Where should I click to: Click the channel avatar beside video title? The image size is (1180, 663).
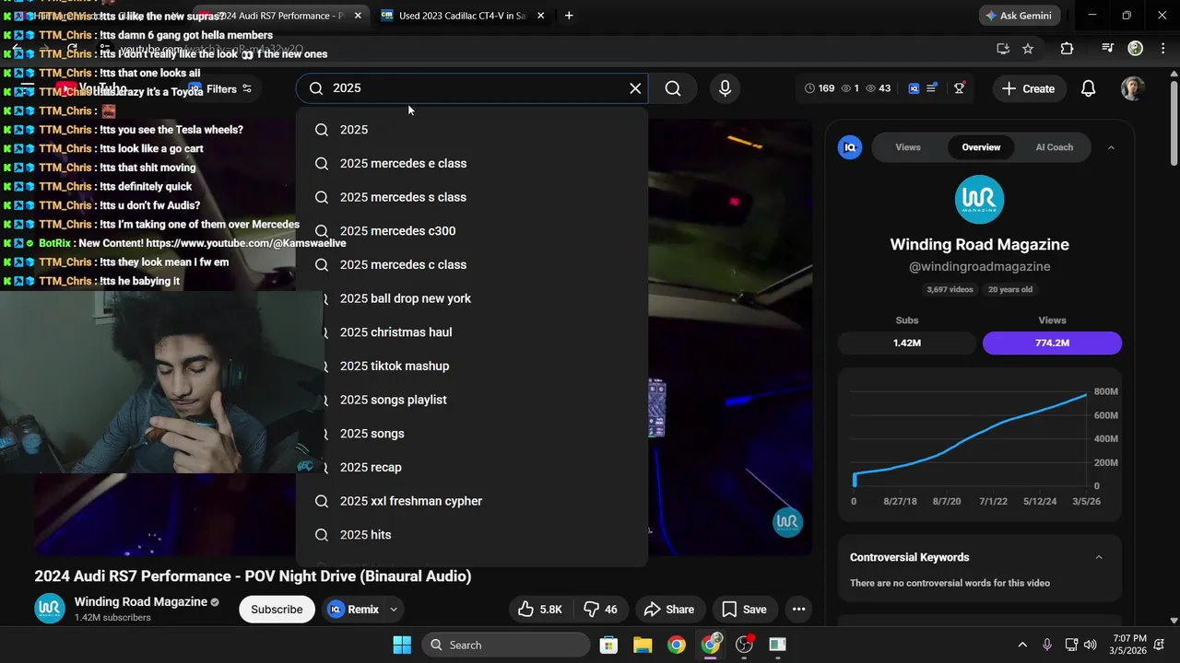(50, 609)
